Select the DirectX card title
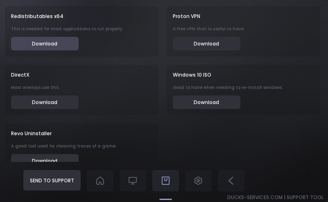Image resolution: width=328 pixels, height=202 pixels. click(x=20, y=75)
